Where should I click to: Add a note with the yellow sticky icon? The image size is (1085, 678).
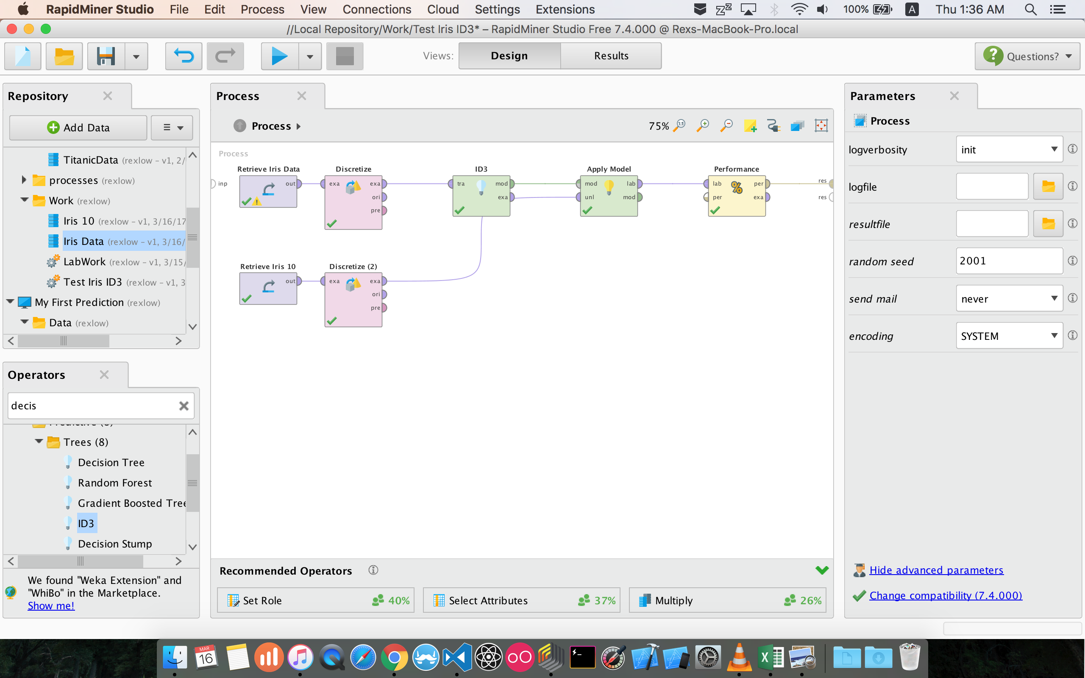coord(750,125)
